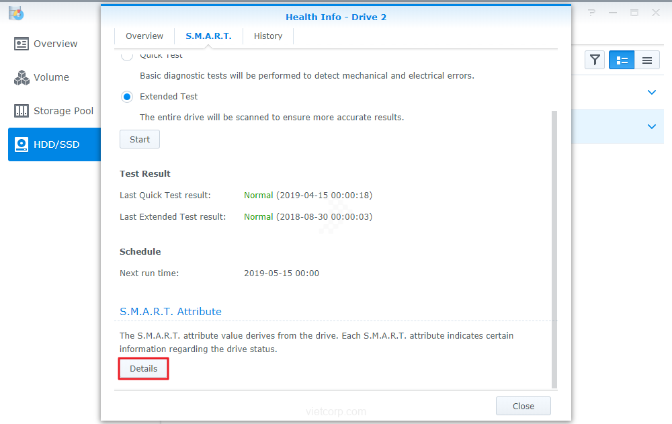
Task: Click the Storage Manager app icon
Action: (16, 13)
